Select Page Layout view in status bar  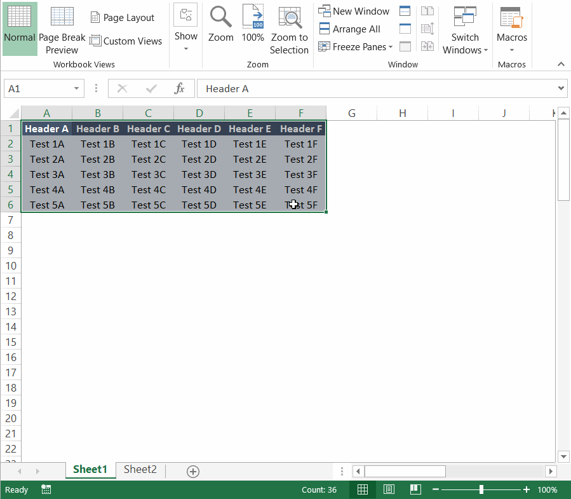pos(389,489)
